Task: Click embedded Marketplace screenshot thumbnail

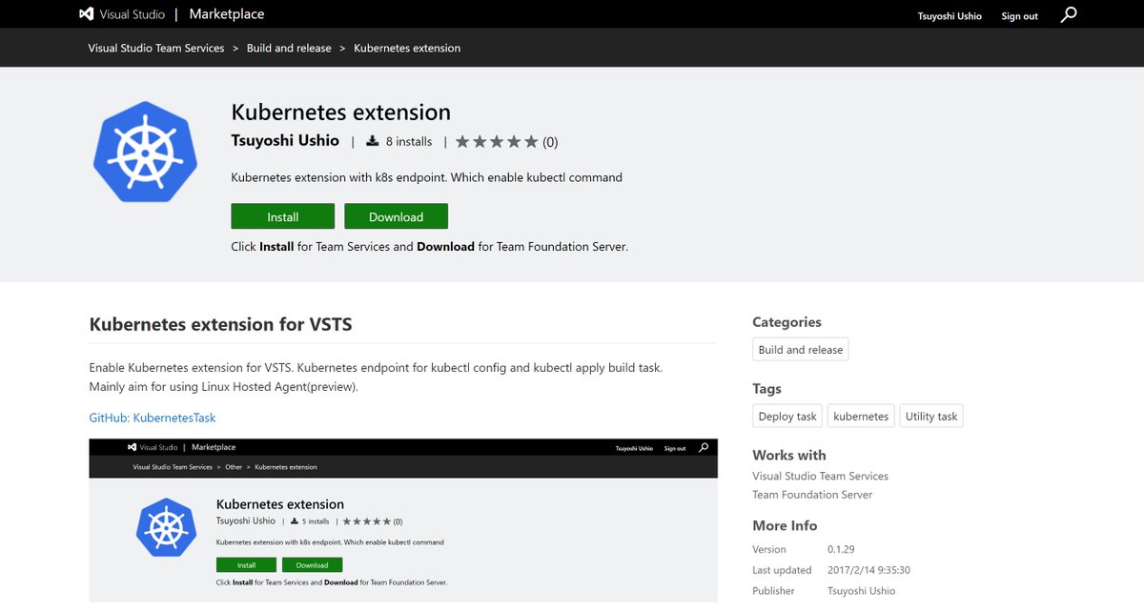Action: coord(403,521)
